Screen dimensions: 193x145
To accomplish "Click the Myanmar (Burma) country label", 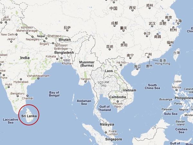I will pyautogui.click(x=87, y=64).
